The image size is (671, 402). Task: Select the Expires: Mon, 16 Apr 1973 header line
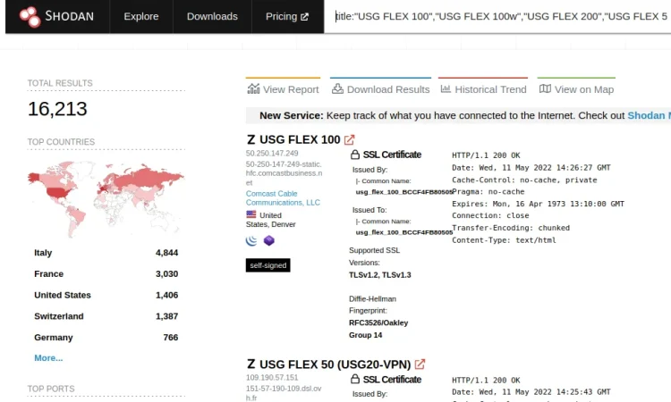coord(538,204)
